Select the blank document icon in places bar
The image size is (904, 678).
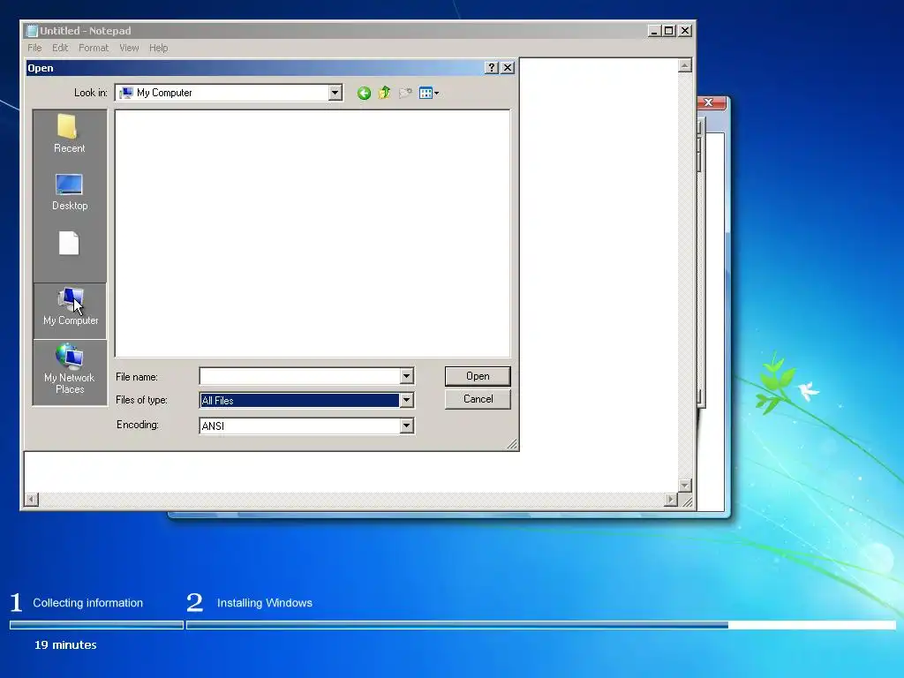69,244
